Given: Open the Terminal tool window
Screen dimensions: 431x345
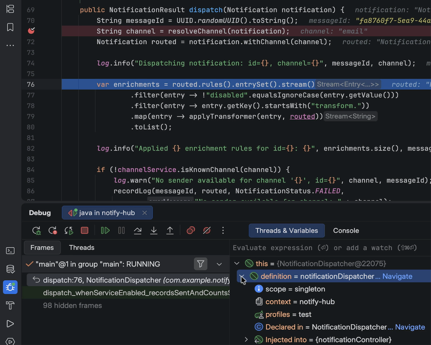Looking at the screenshot, I should (10, 251).
